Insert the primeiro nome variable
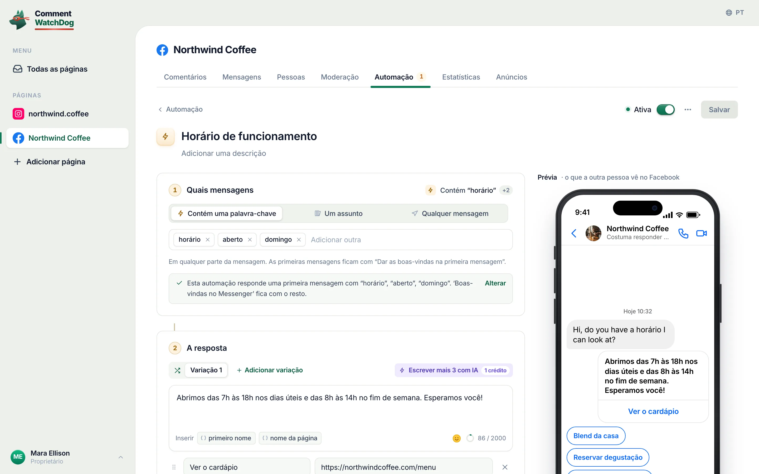759x474 pixels. tap(226, 438)
